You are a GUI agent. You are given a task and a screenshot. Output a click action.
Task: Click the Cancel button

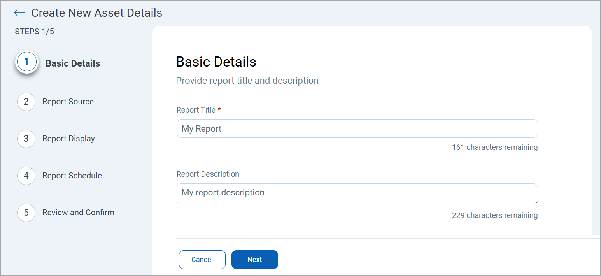coord(202,260)
